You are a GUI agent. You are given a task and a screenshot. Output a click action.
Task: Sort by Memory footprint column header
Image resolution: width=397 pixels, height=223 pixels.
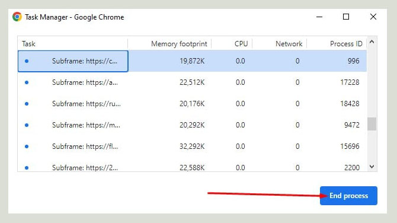(x=179, y=44)
